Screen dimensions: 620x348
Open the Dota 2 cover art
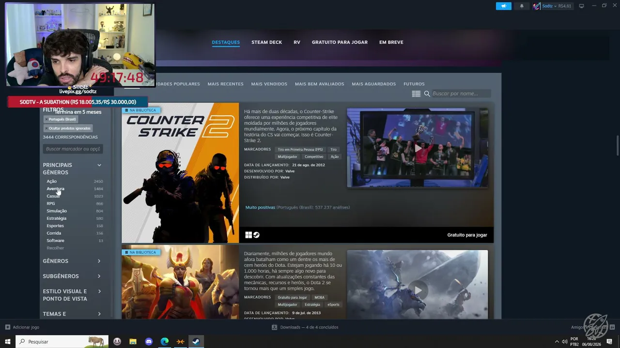[x=180, y=282]
